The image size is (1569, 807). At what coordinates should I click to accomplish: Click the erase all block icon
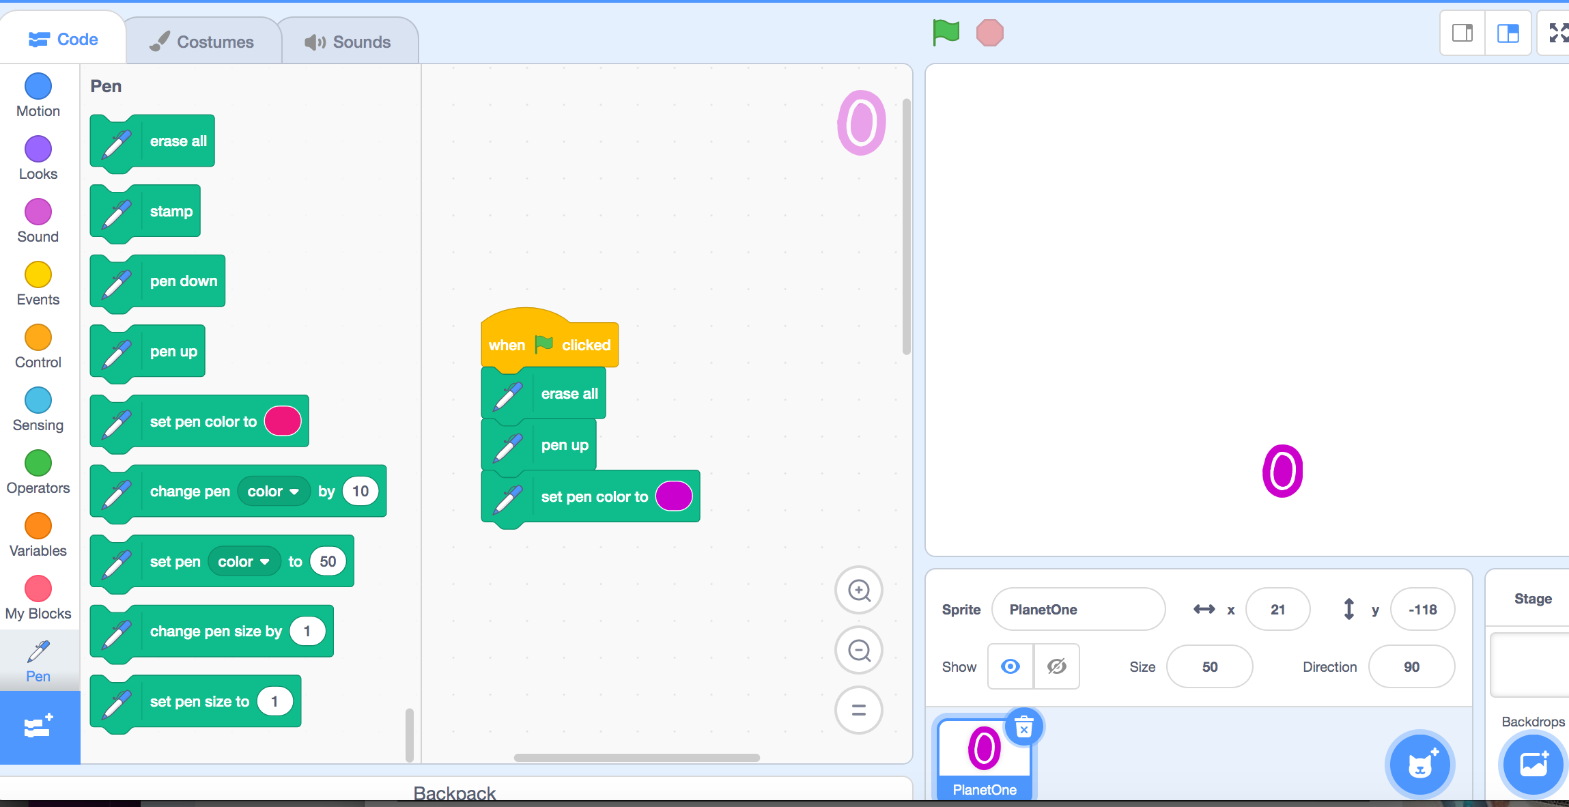pos(116,141)
